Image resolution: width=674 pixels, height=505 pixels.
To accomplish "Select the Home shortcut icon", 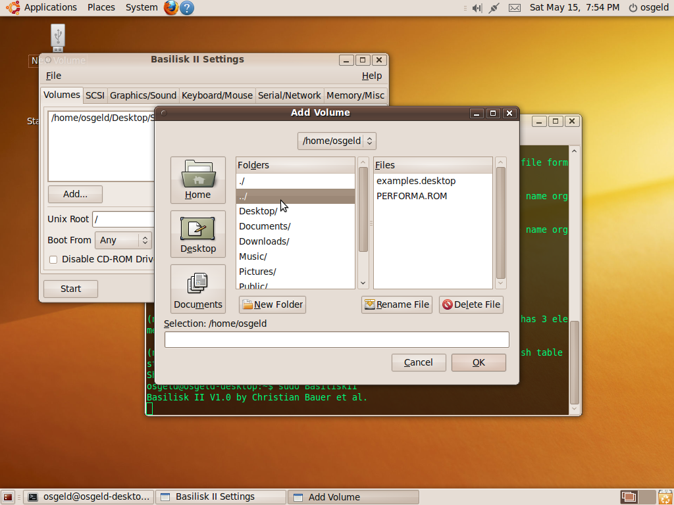I will tap(197, 180).
